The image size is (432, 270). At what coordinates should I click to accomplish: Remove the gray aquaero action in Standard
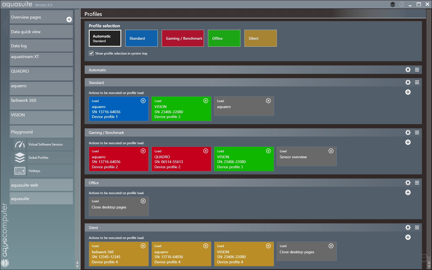268,101
